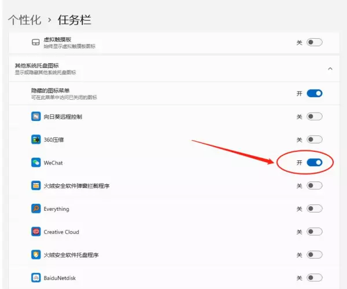Go back to 个性化 breadcrumb

[24, 20]
